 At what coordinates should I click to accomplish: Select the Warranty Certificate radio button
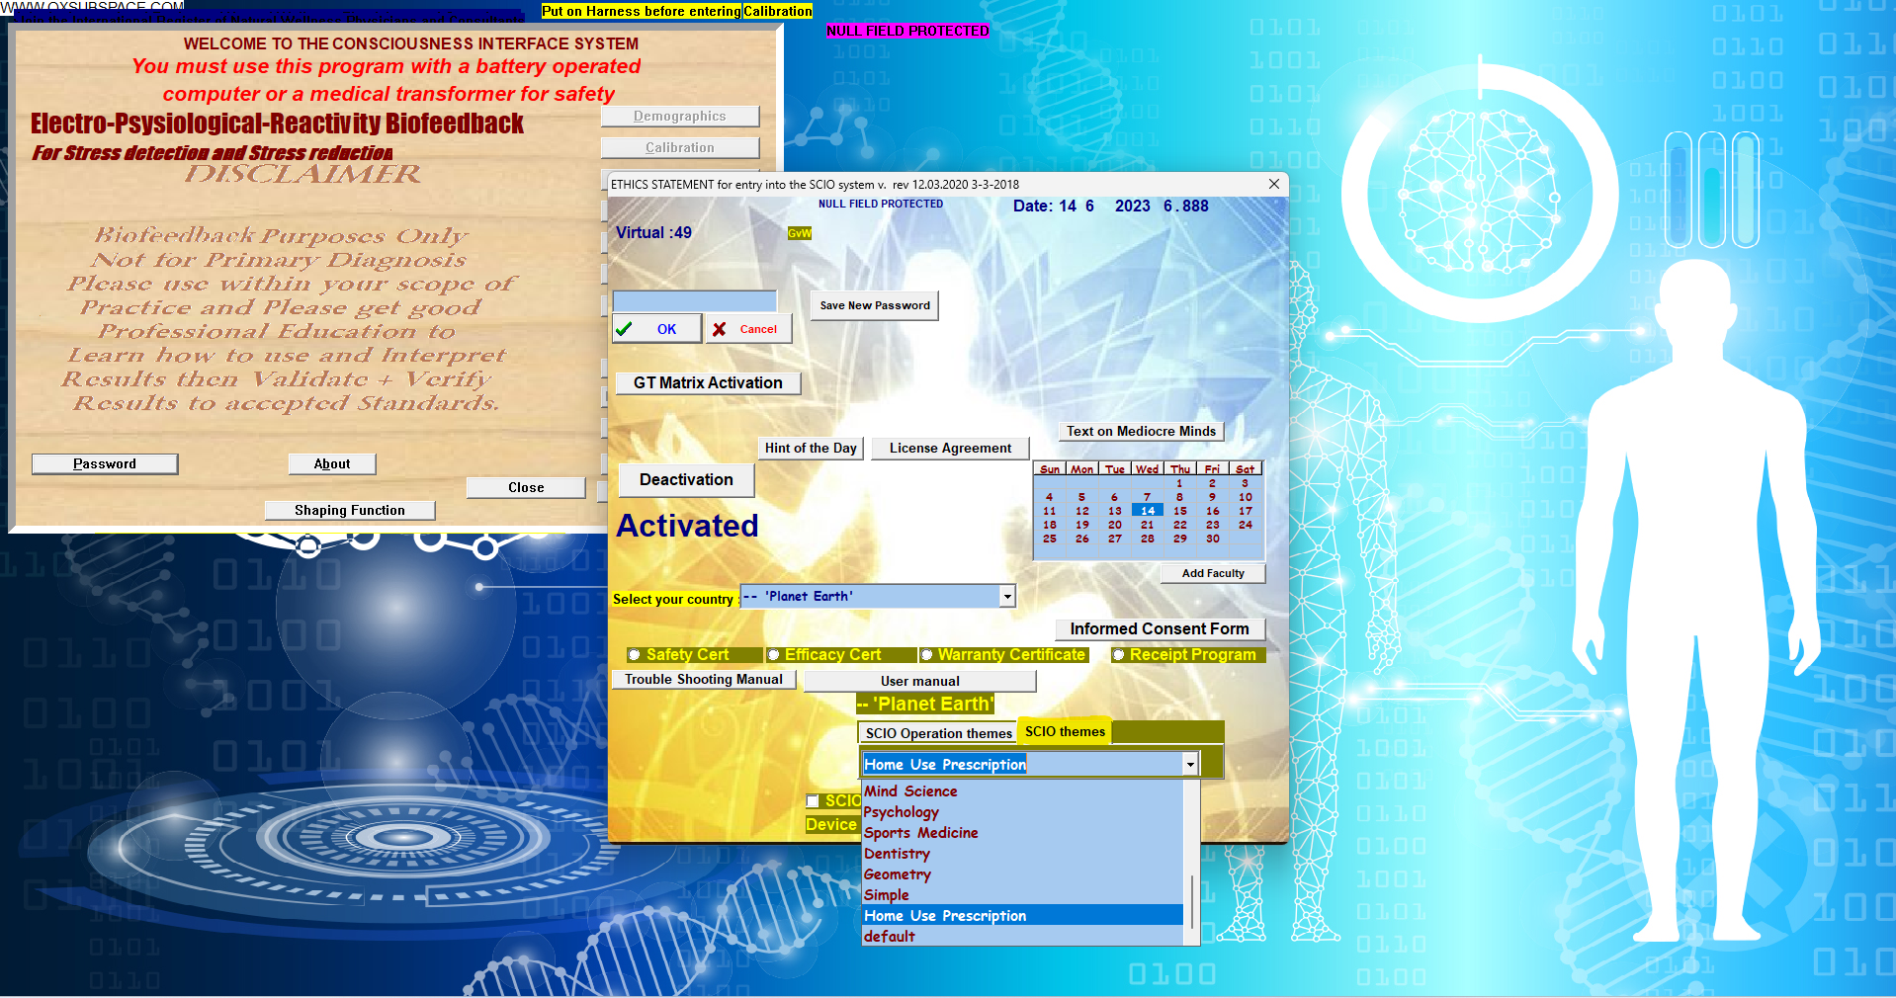926,655
